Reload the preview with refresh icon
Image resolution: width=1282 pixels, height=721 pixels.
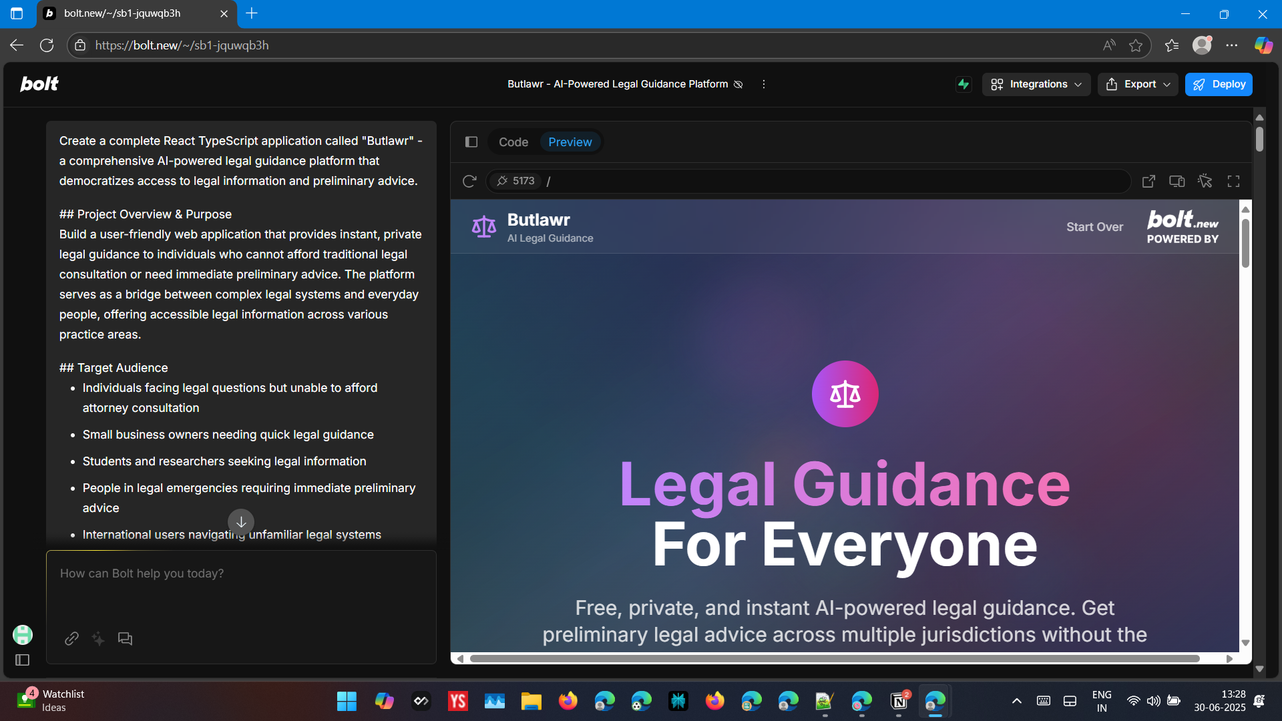pyautogui.click(x=469, y=181)
